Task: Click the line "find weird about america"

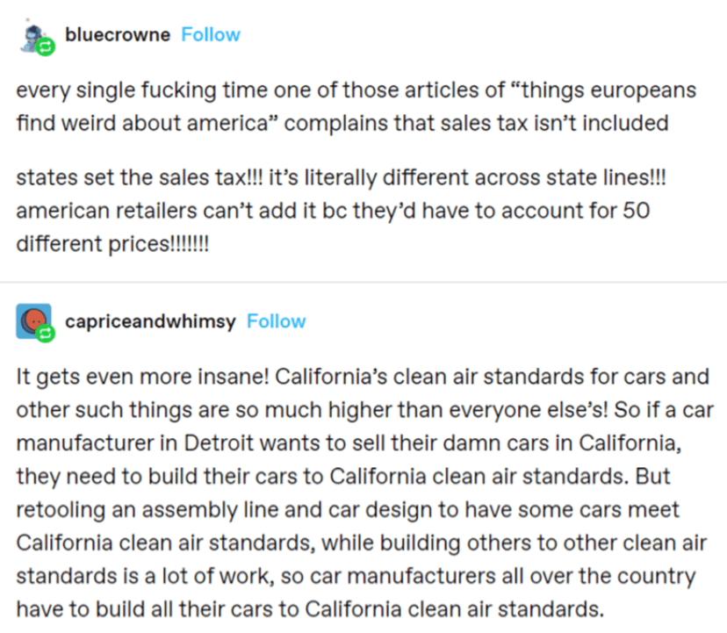Action: 342,124
